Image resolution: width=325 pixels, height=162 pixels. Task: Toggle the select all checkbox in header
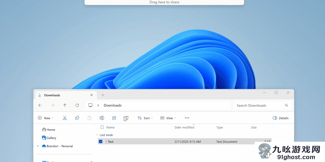102,127
